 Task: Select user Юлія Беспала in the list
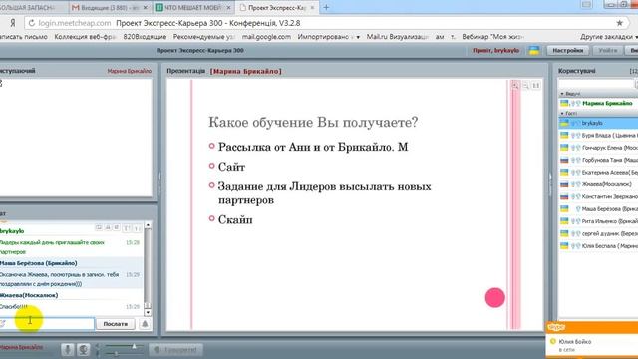pyautogui.click(x=598, y=246)
